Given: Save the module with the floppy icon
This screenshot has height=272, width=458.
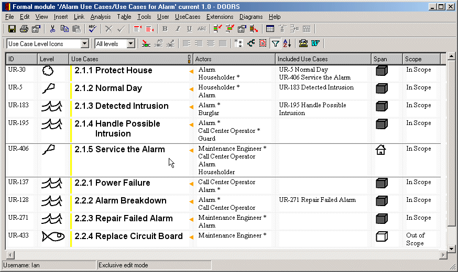Looking at the screenshot, I should coord(12,29).
